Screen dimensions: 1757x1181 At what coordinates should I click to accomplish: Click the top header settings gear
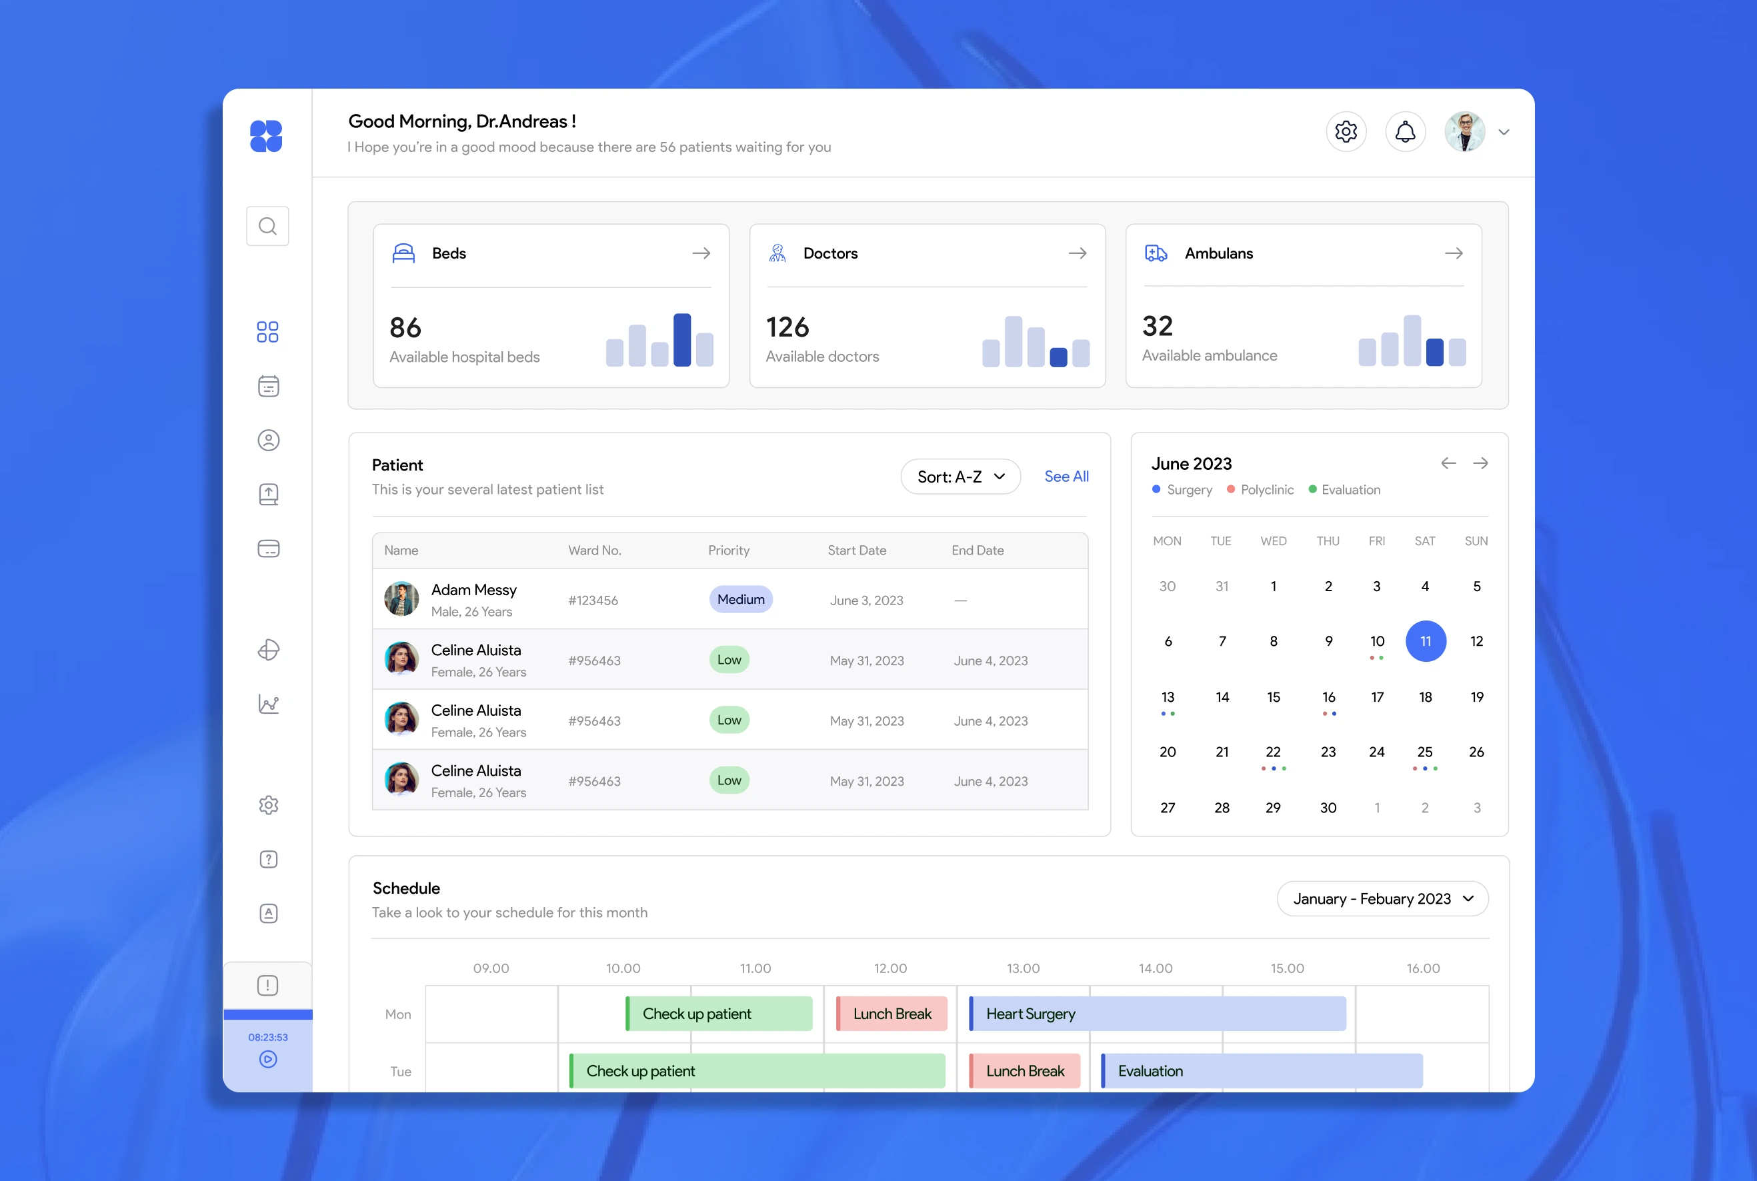click(x=1346, y=132)
